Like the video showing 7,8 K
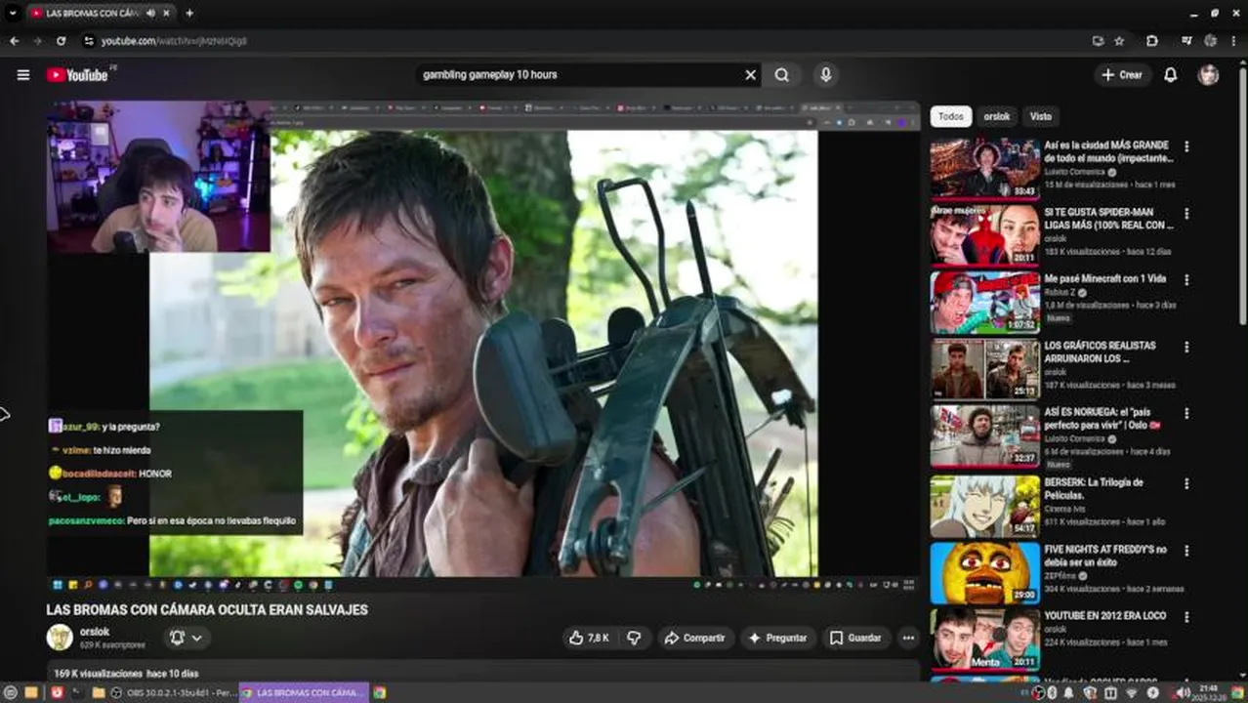The width and height of the screenshot is (1248, 703). pos(589,638)
